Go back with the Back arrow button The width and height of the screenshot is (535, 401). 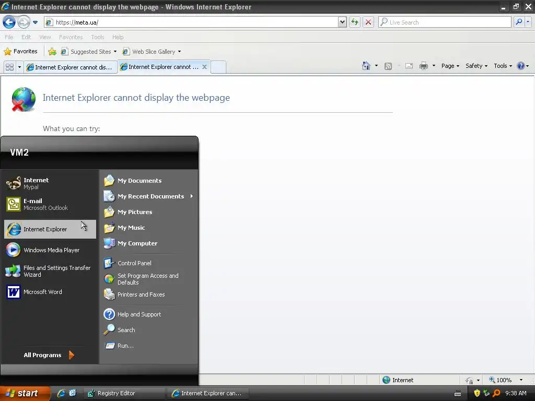[x=9, y=22]
